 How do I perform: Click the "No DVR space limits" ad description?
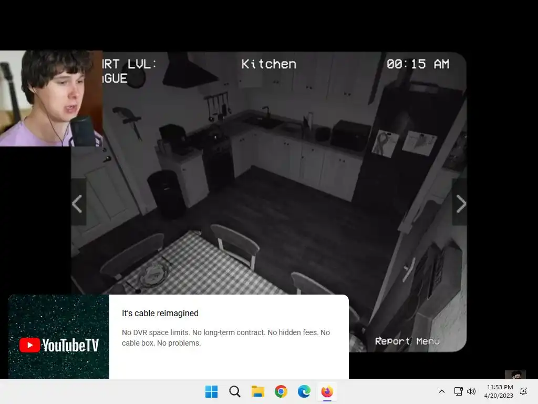(226, 338)
